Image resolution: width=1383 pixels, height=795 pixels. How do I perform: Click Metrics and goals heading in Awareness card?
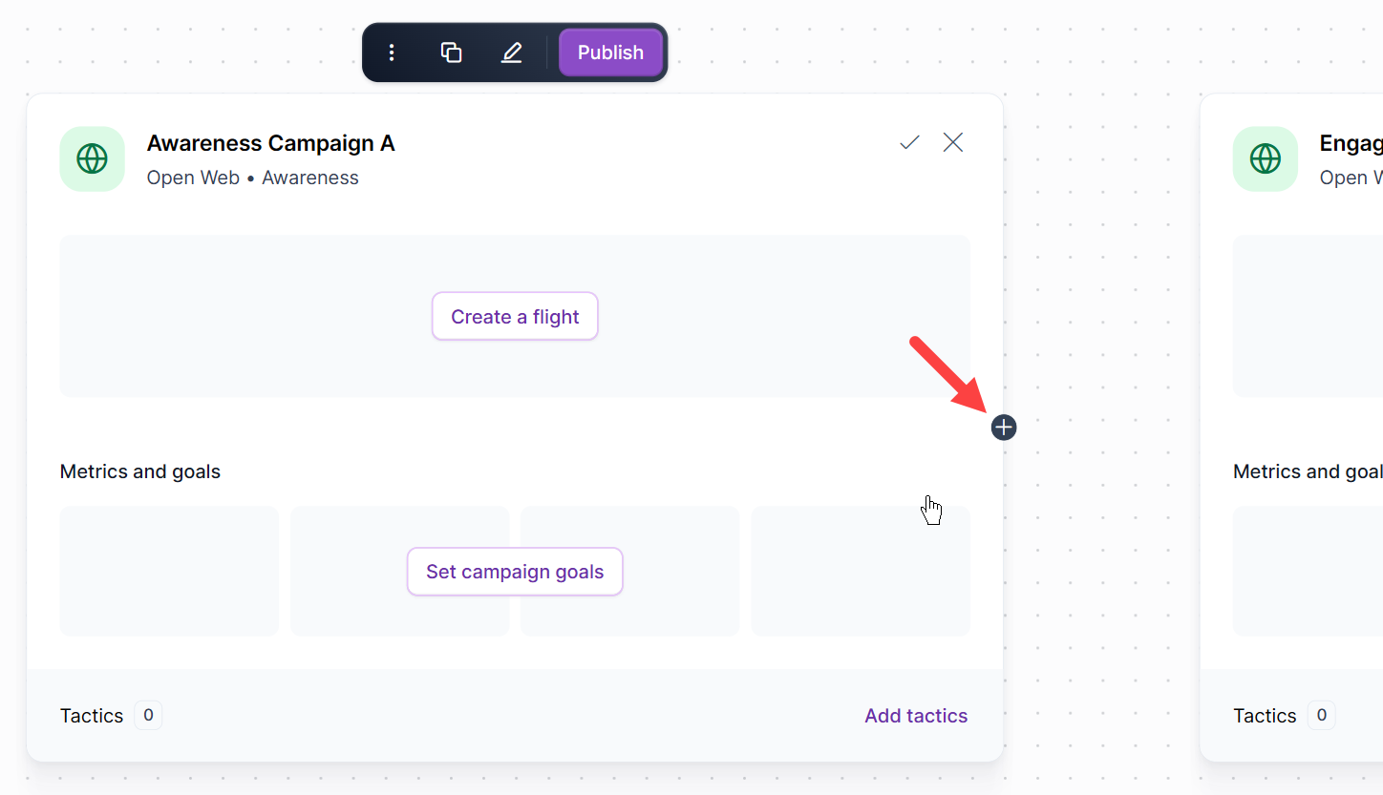140,471
